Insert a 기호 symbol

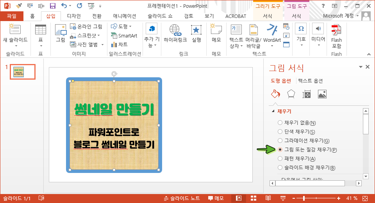point(301,36)
